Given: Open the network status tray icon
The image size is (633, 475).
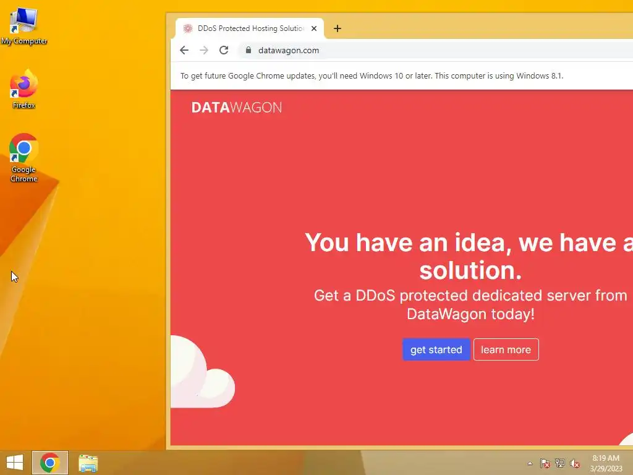Looking at the screenshot, I should pos(560,463).
